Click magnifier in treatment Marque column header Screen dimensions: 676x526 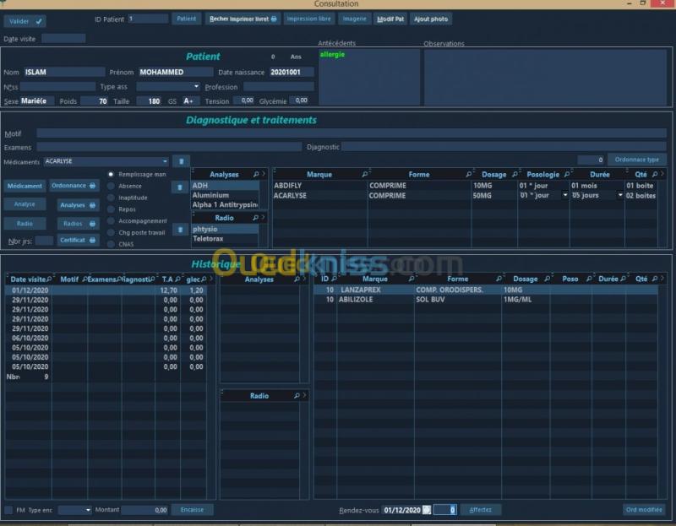(x=365, y=174)
